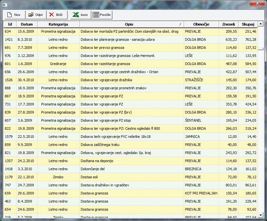Click 'Dodtana na deponijo' description
The width and height of the screenshot is (267, 221).
point(97,161)
